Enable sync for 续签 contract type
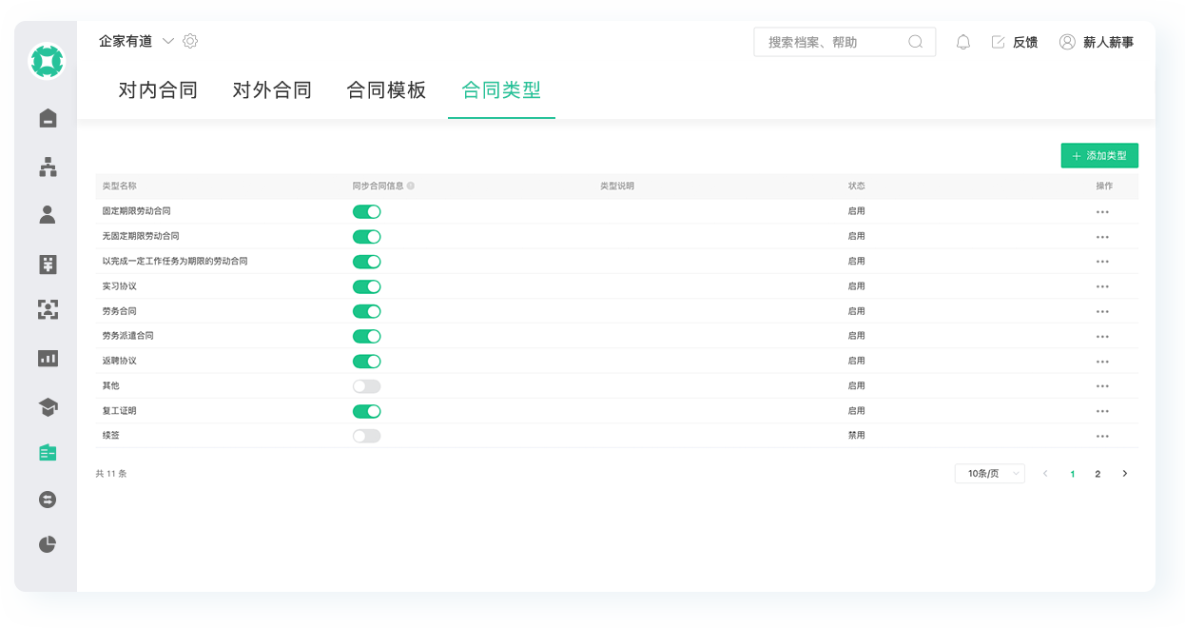The width and height of the screenshot is (1185, 628). pos(366,435)
